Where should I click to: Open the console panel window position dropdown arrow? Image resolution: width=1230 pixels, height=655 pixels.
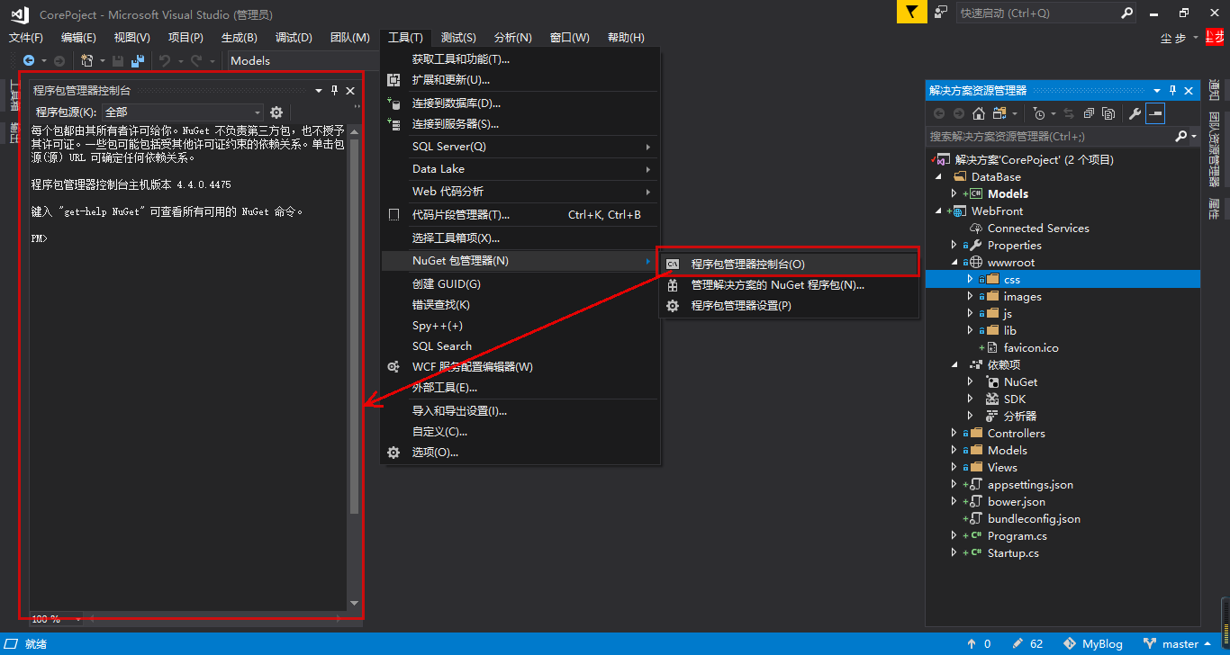click(319, 91)
